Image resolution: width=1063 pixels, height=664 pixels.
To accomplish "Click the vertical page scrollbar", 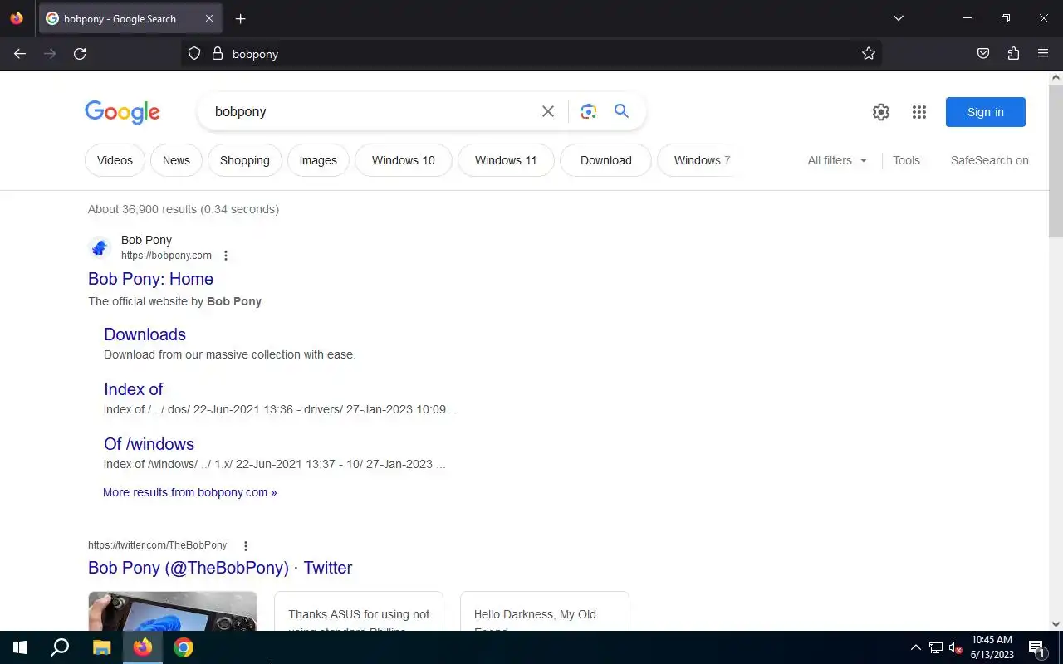I will click(x=1056, y=160).
